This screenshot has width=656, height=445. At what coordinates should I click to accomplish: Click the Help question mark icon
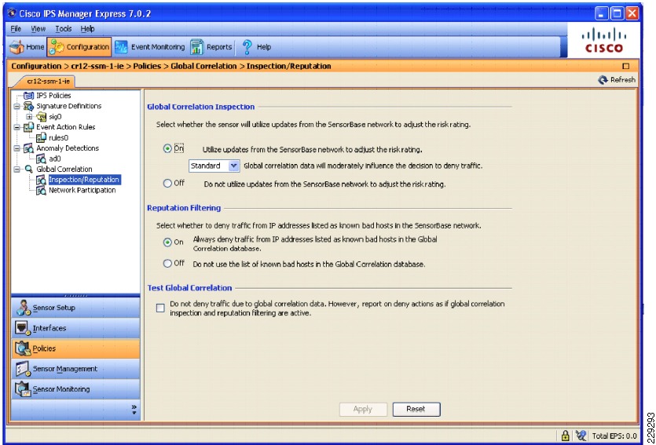[x=247, y=47]
